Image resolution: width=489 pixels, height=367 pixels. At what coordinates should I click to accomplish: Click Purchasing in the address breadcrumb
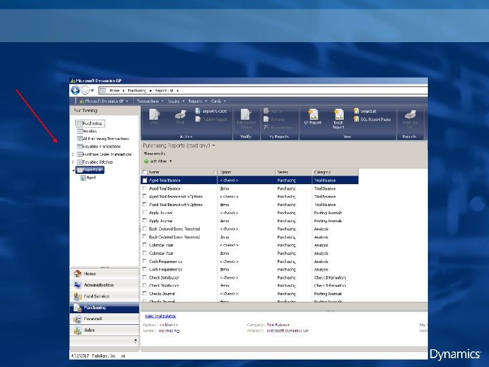(137, 90)
